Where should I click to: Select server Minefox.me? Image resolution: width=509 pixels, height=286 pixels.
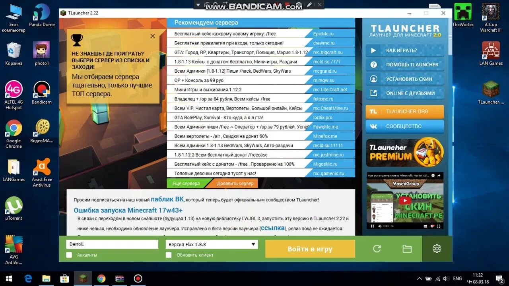(325, 136)
